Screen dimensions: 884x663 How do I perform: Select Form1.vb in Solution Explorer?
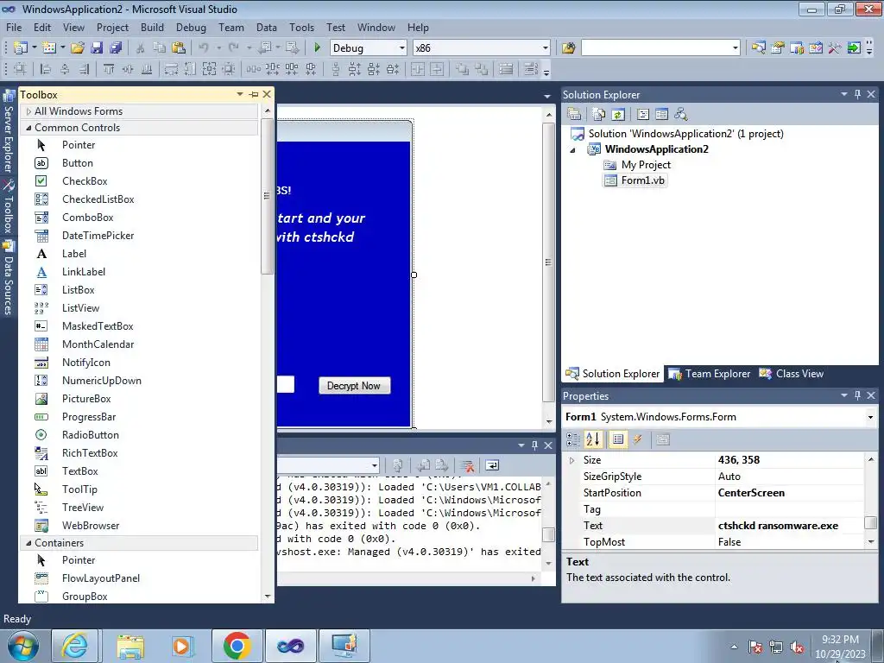[635, 180]
